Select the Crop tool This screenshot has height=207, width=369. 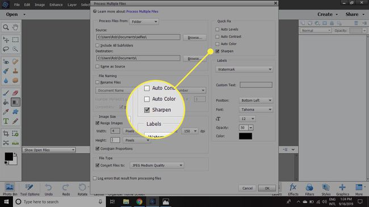tap(6, 134)
